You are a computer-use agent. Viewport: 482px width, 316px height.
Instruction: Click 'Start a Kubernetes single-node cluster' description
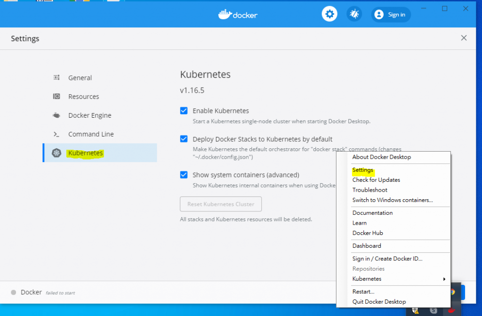click(281, 121)
